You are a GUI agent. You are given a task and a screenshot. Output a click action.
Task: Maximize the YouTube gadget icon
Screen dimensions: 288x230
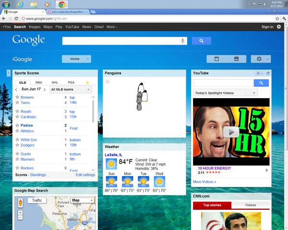coord(268,73)
